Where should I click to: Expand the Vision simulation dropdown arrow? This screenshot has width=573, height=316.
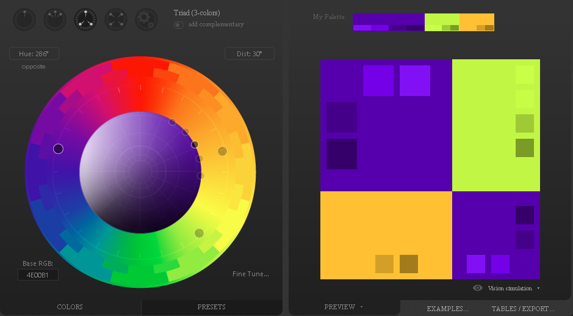pos(538,288)
